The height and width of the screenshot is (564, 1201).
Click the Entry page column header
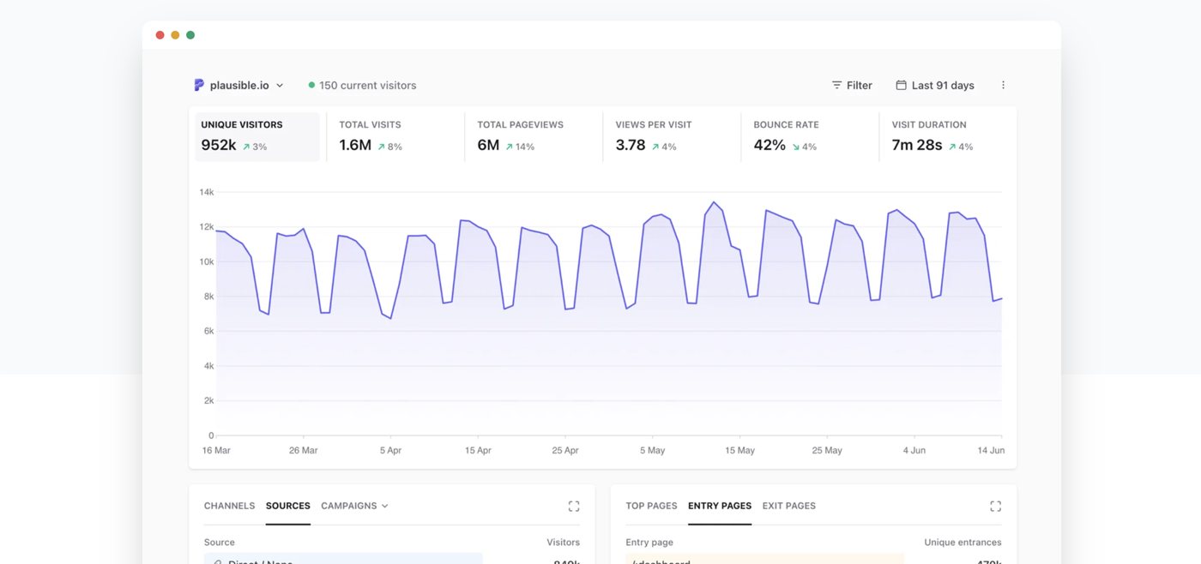(649, 542)
